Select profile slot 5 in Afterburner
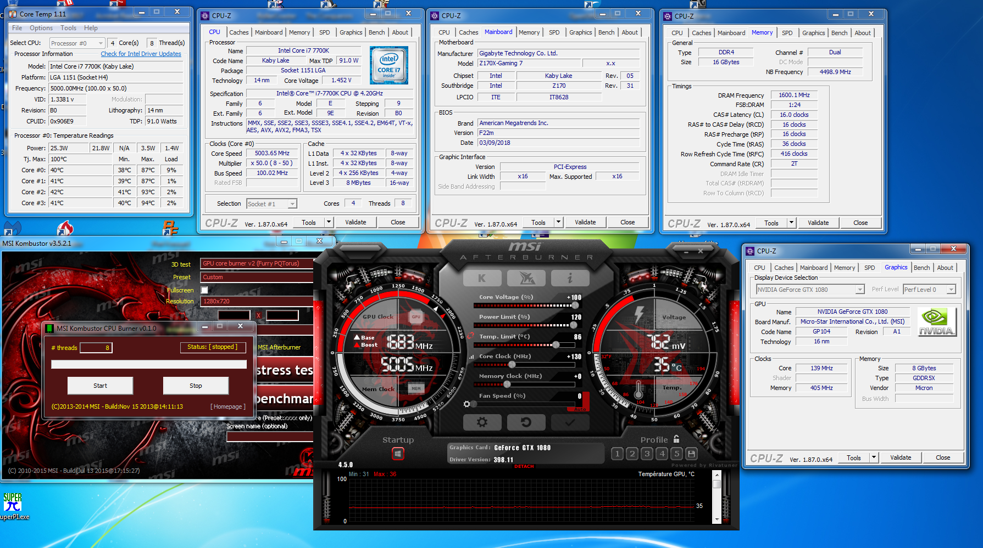The height and width of the screenshot is (548, 983). coord(677,454)
